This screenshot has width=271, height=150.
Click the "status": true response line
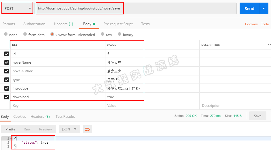(35, 143)
